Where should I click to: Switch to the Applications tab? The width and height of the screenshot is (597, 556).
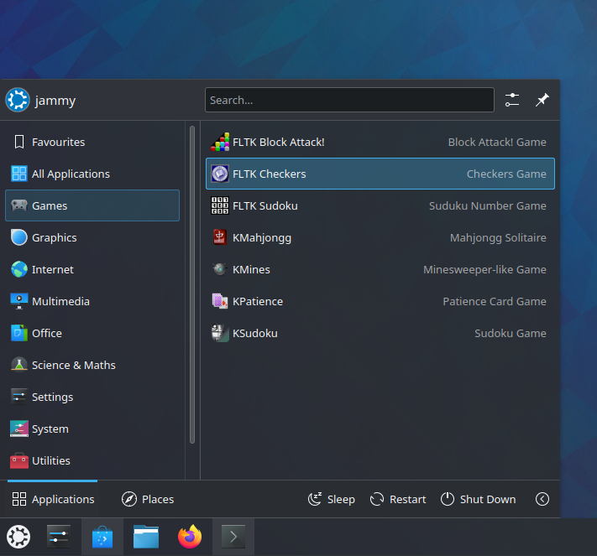coord(53,499)
